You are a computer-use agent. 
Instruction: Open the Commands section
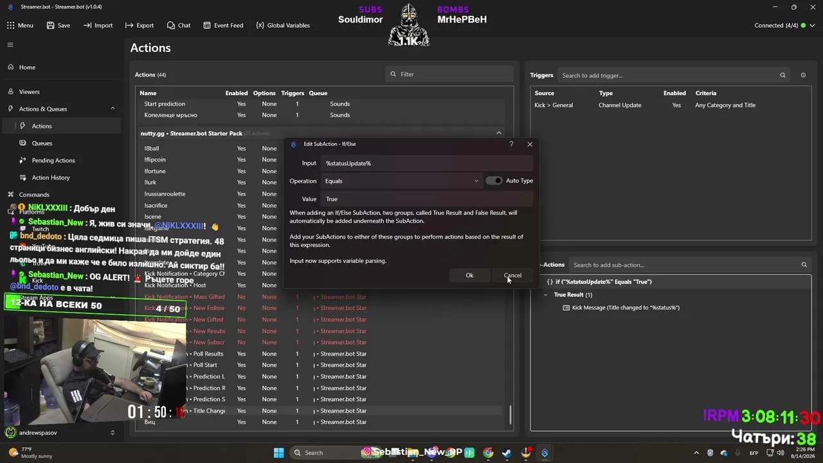[x=34, y=194]
